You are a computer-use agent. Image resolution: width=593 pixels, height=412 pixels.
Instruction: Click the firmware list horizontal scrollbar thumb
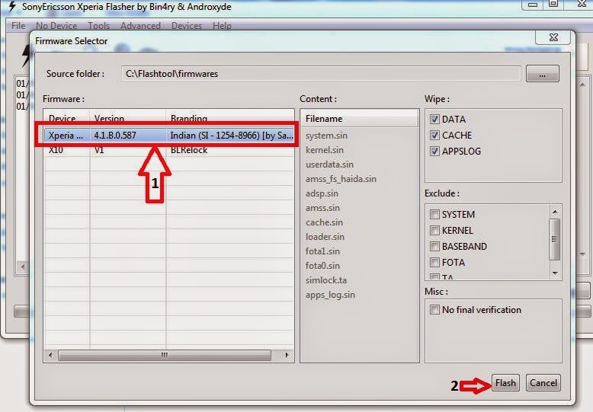click(x=165, y=355)
